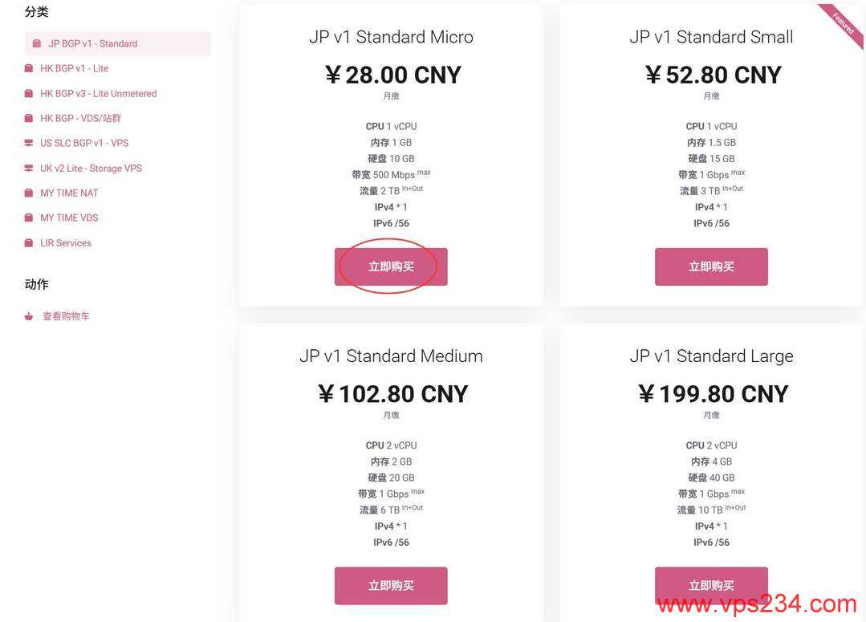Viewport: 866px width, 622px height.
Task: Buy the JP v1 Standard Micro plan
Action: pyautogui.click(x=391, y=266)
